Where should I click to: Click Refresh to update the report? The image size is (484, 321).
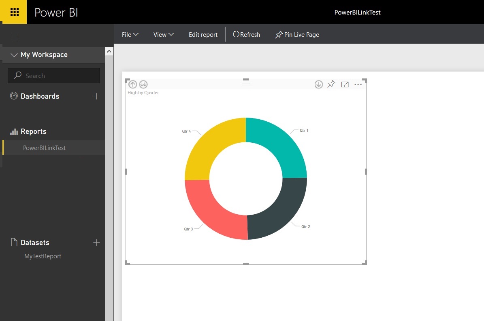(x=246, y=34)
